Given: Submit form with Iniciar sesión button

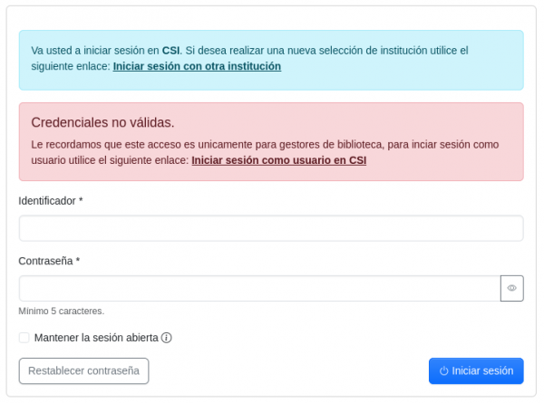Looking at the screenshot, I should click(476, 370).
